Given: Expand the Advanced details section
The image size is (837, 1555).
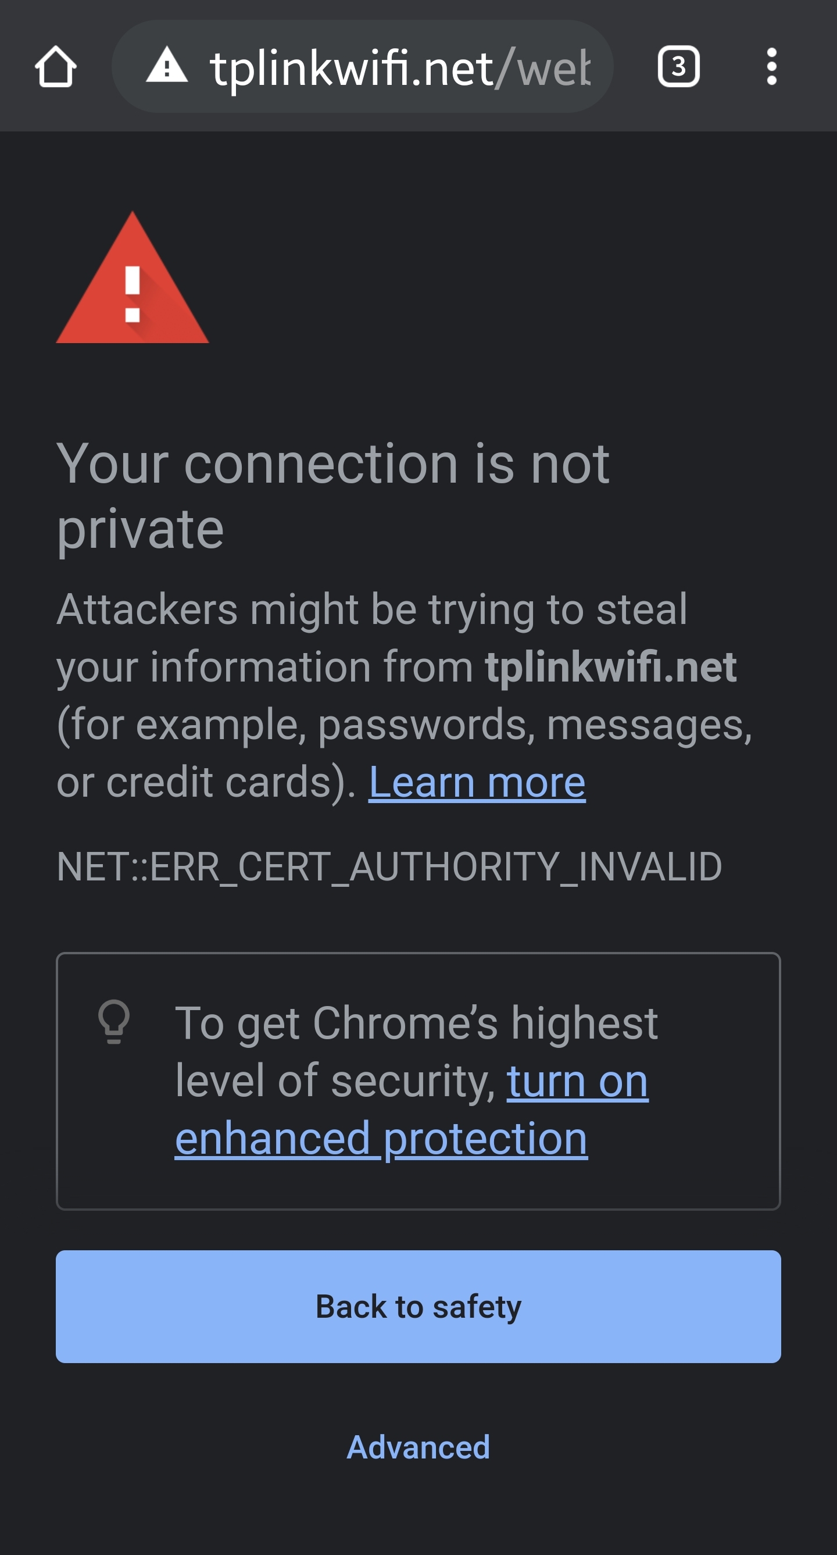Looking at the screenshot, I should [418, 1447].
